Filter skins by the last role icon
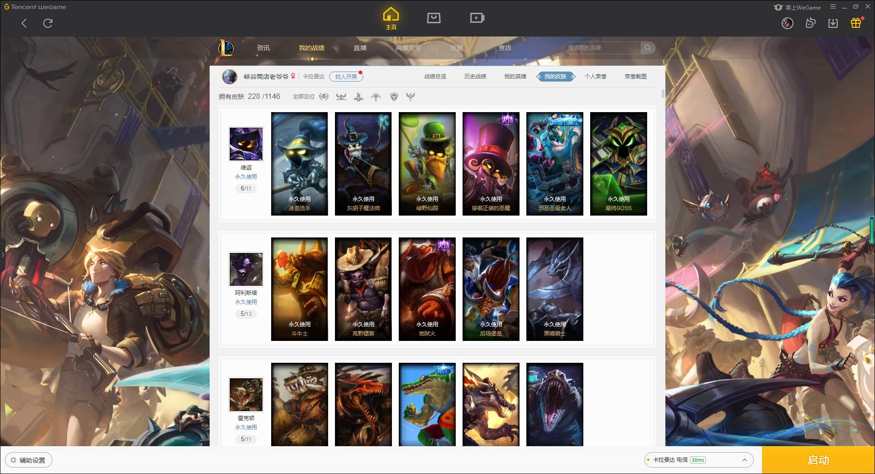The width and height of the screenshot is (875, 474). [411, 97]
